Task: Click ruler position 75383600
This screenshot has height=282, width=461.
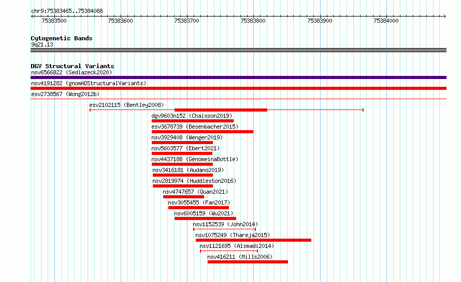Action: pos(121,21)
